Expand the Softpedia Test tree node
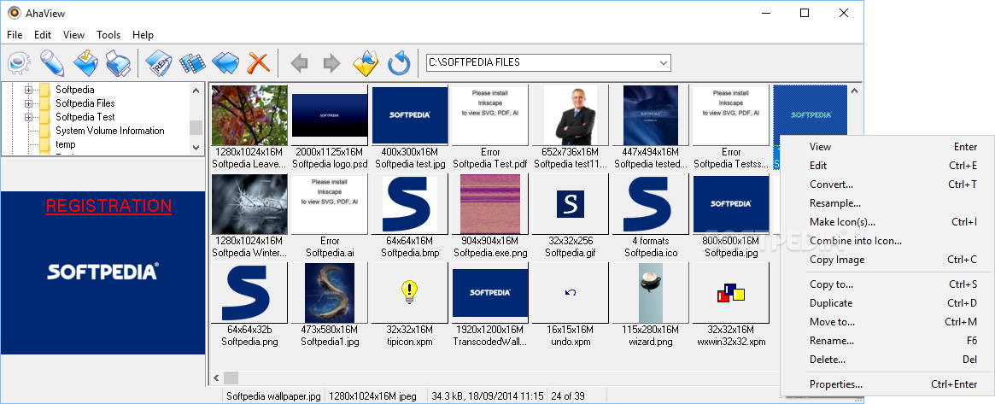 click(28, 117)
